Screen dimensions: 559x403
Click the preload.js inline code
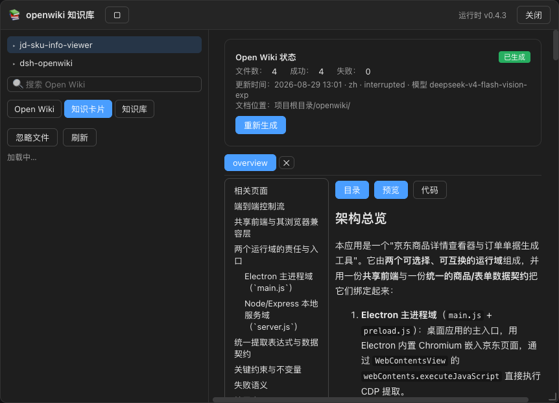point(387,330)
